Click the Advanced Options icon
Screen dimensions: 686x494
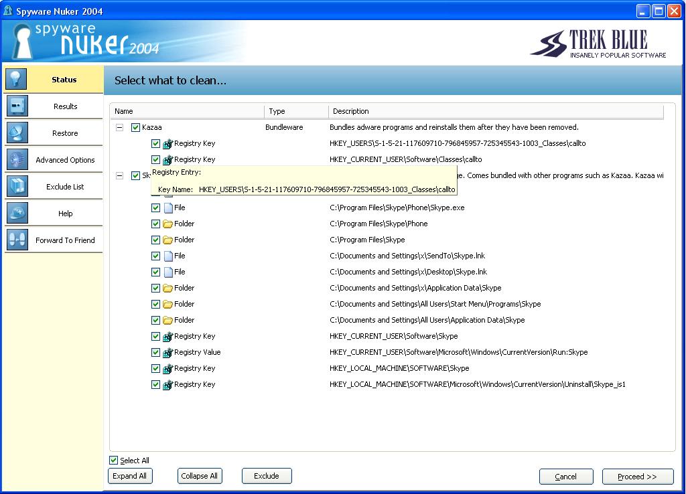click(x=17, y=159)
